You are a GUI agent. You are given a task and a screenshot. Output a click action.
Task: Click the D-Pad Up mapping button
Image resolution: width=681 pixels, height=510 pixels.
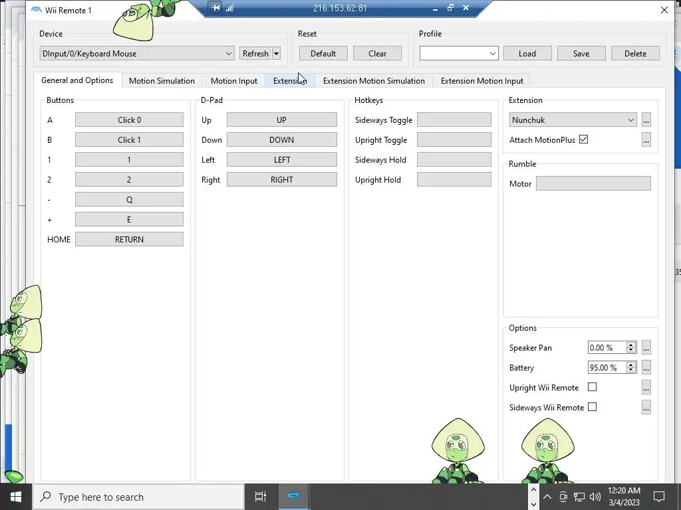(281, 120)
